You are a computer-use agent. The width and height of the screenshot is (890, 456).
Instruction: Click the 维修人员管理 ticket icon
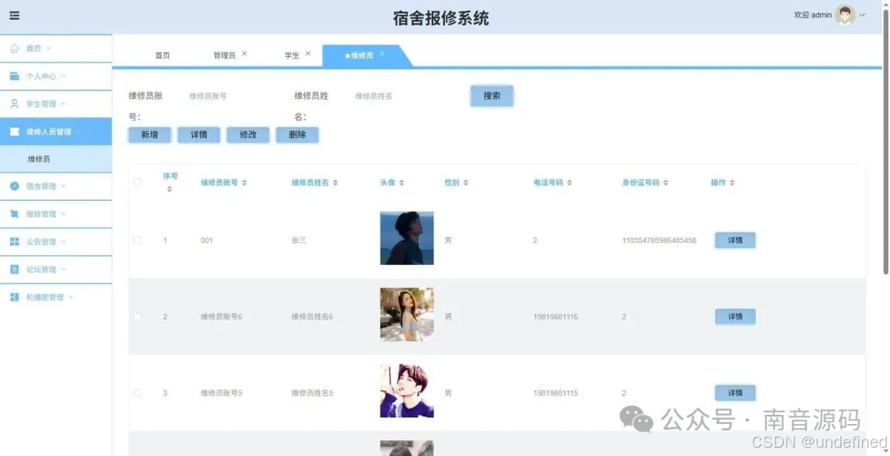(x=15, y=132)
